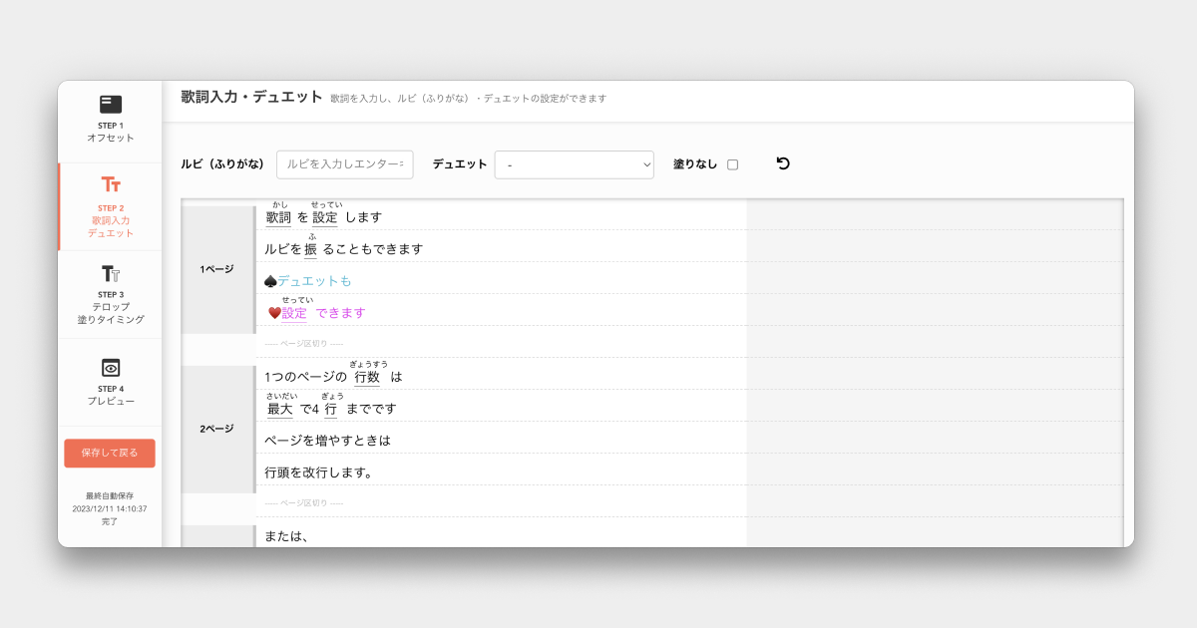Click the STEP 3 telop timing icon

coord(111,273)
